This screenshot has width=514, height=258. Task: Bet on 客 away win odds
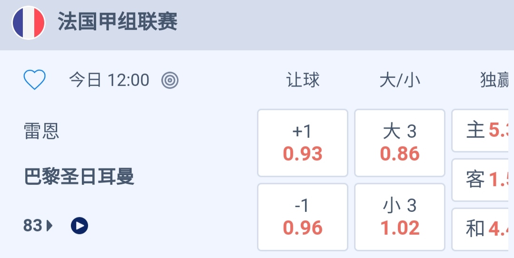[x=483, y=180]
